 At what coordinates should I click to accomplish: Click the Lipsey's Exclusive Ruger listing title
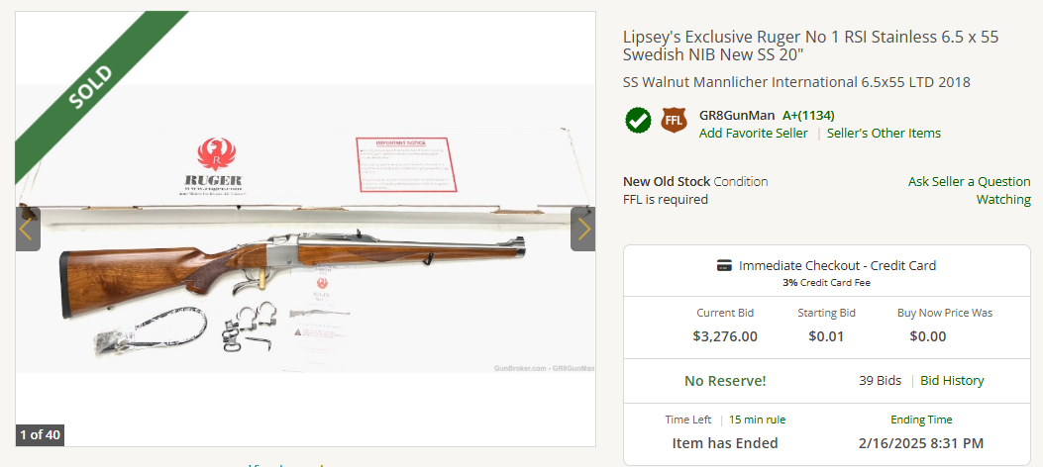coord(812,46)
